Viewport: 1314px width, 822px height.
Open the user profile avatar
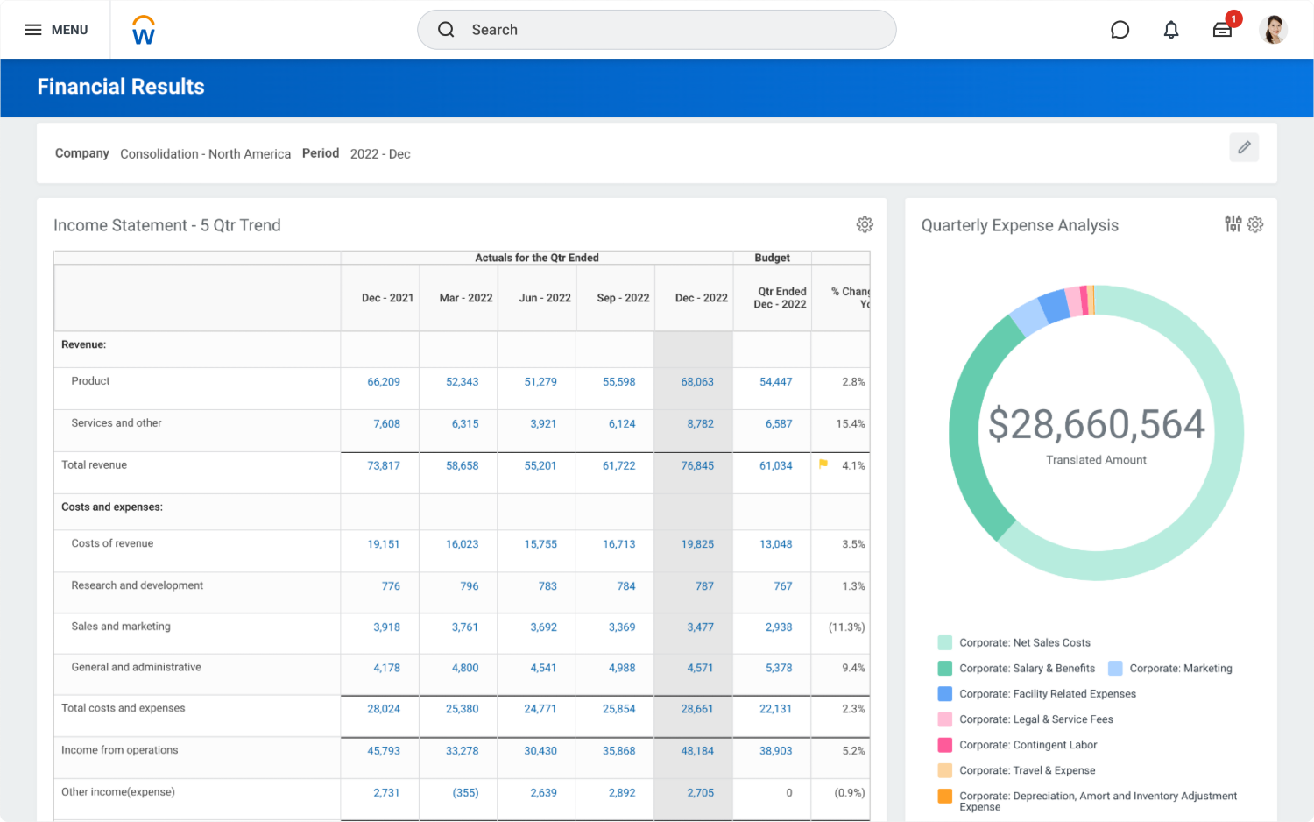(1273, 30)
